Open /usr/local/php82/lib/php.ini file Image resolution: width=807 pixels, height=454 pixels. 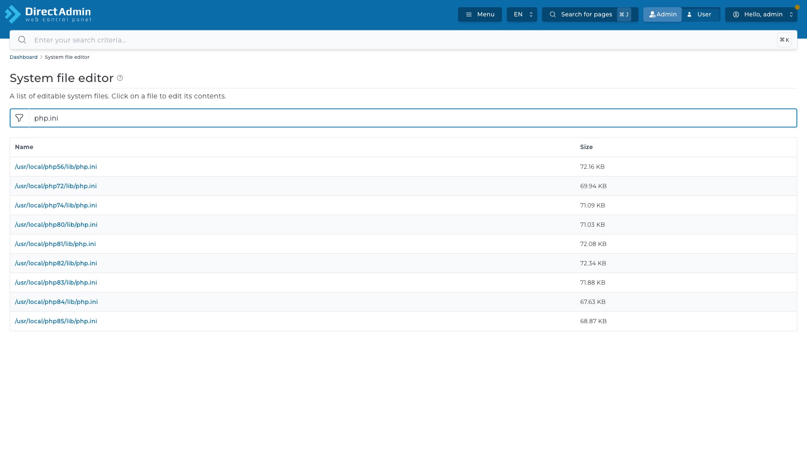pyautogui.click(x=56, y=263)
